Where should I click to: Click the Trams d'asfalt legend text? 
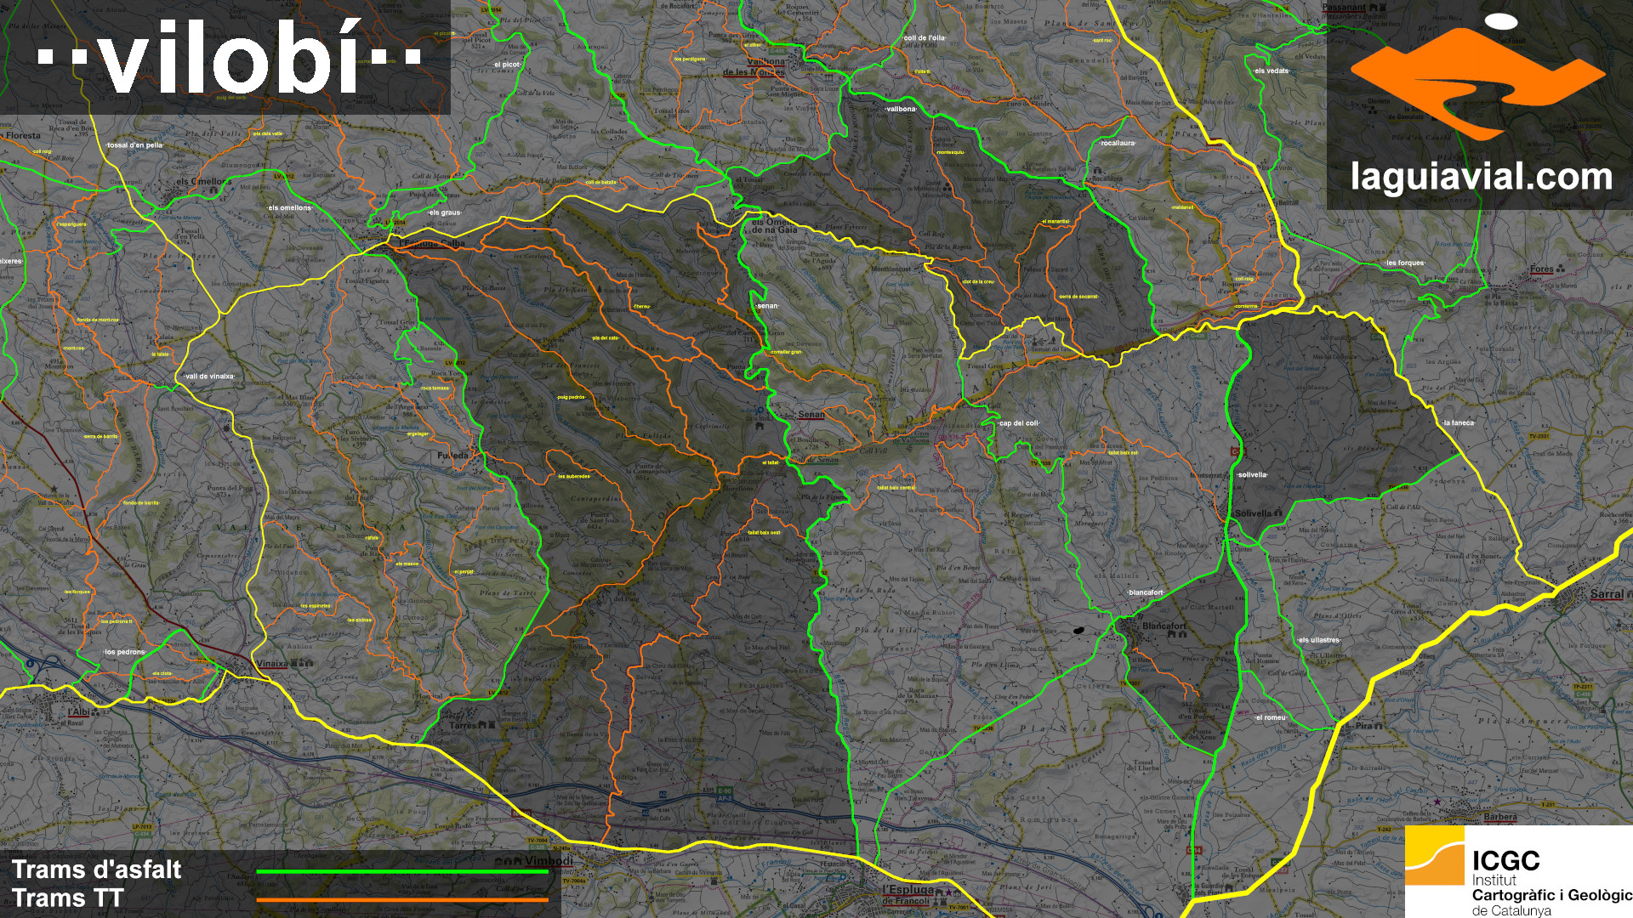point(96,870)
